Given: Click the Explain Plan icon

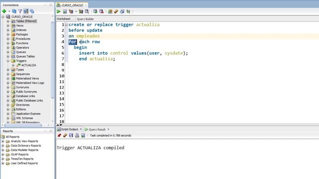Looking at the screenshot, I should 71,11.
